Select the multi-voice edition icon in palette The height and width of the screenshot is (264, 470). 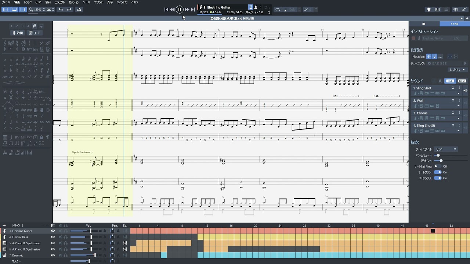pyautogui.click(x=35, y=26)
